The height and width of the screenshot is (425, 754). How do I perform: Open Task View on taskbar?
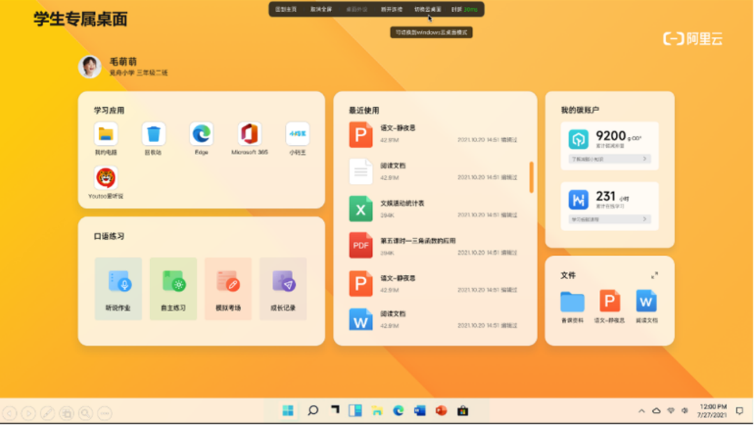[x=334, y=410]
